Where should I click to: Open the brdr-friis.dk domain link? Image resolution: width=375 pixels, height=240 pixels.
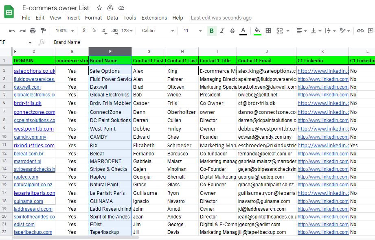[28, 103]
